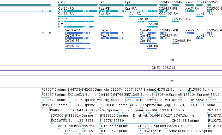Select transcript Cpr-RD
The width and height of the screenshot is (222, 135).
pyautogui.click(x=135, y=14)
